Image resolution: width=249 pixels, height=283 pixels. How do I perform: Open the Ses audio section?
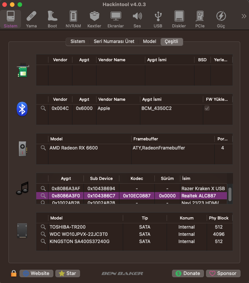(137, 19)
